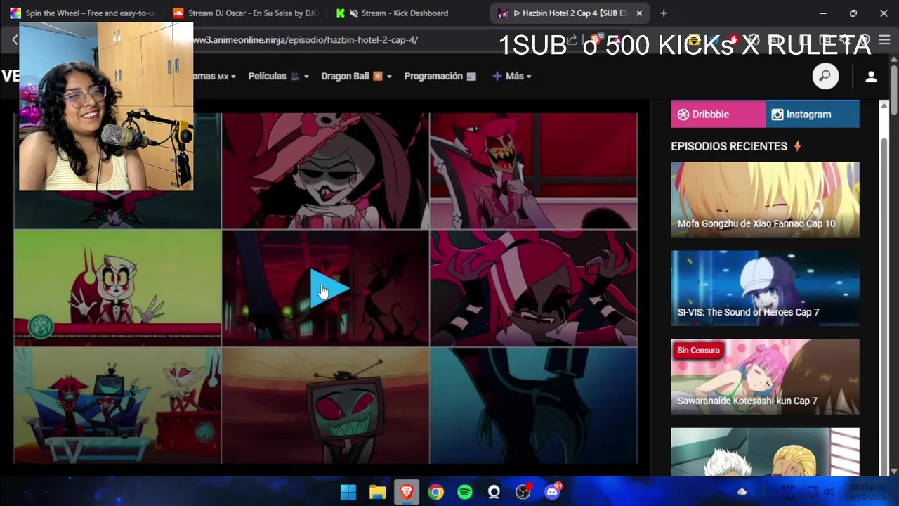Click the address bar URL field
This screenshot has height=506, width=899.
click(379, 40)
